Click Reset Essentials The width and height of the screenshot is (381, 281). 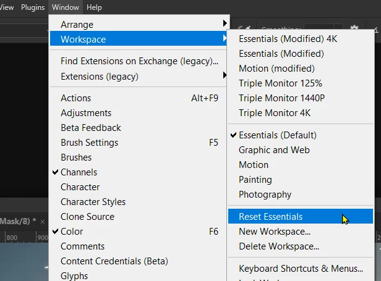click(x=301, y=216)
